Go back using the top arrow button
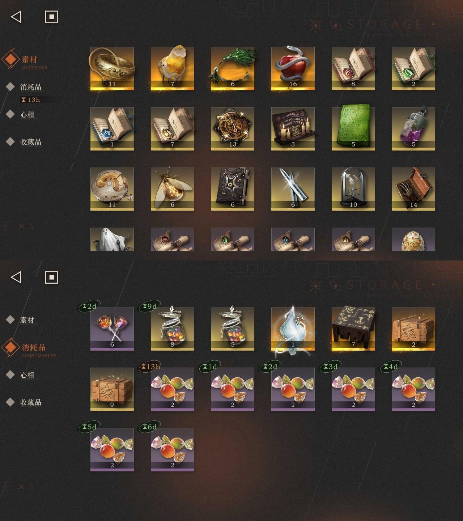463x521 pixels. 16,17
